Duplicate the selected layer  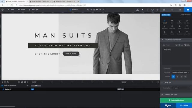[88, 10]
